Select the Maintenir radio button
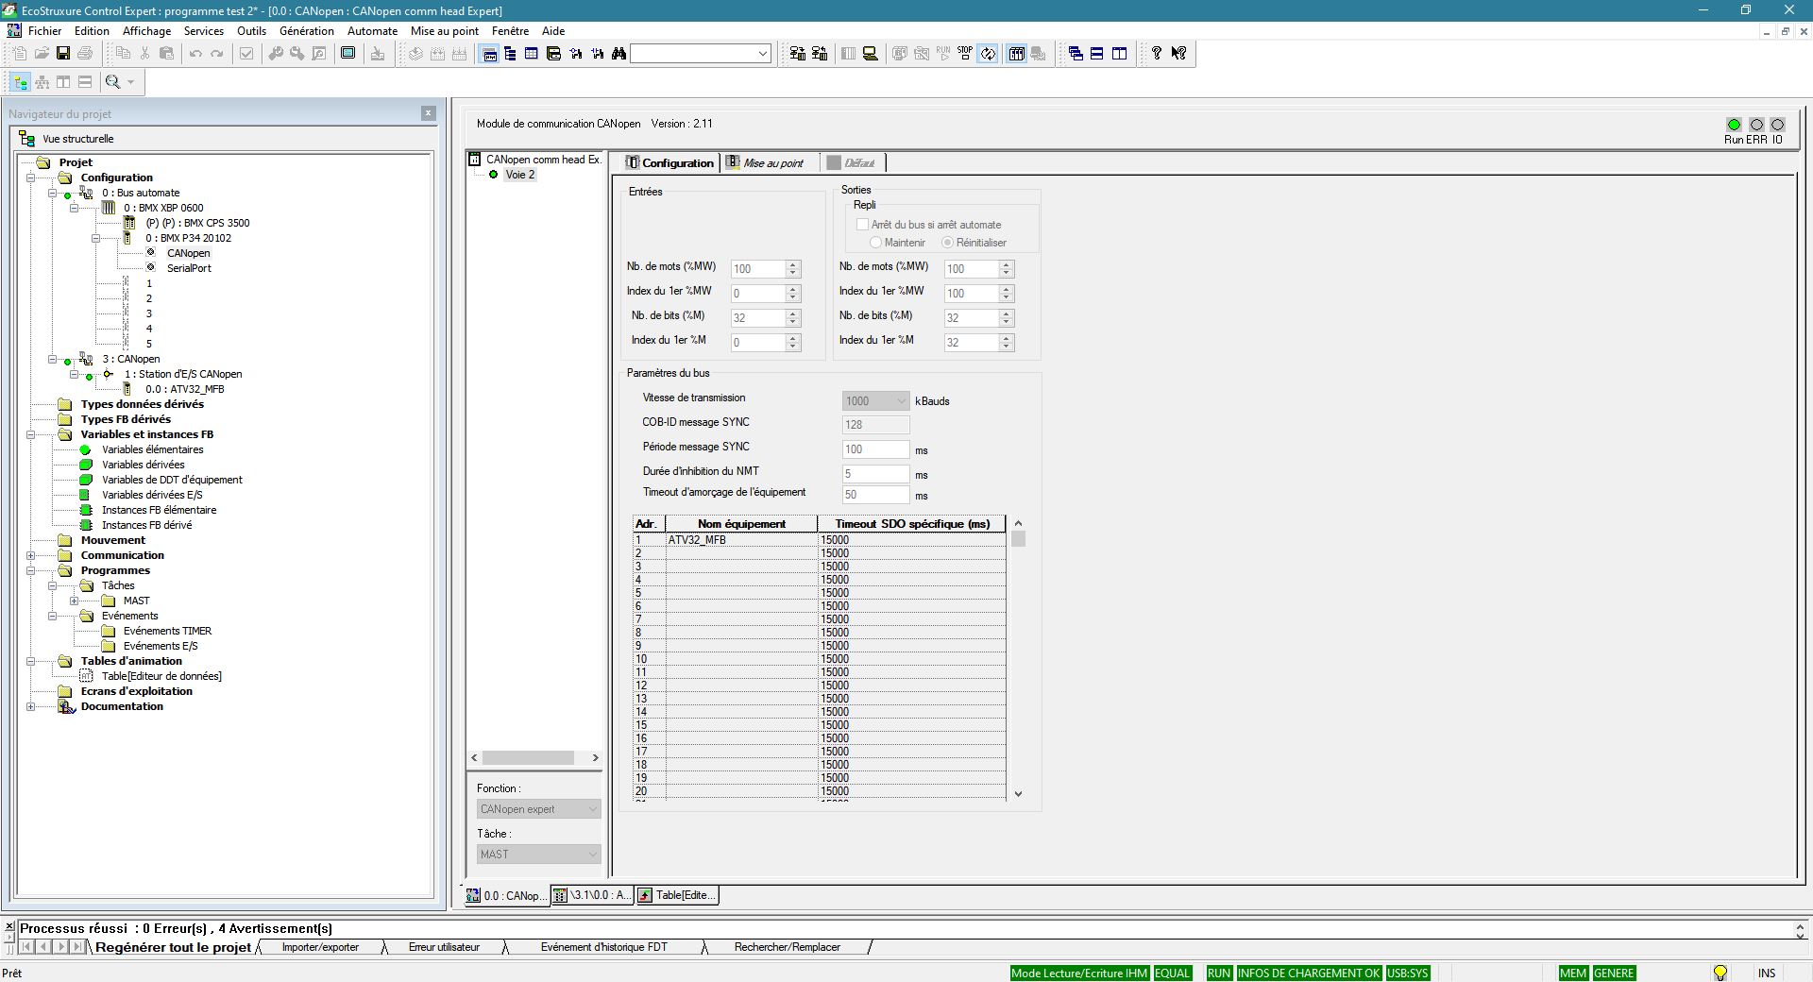This screenshot has width=1813, height=982. (875, 243)
